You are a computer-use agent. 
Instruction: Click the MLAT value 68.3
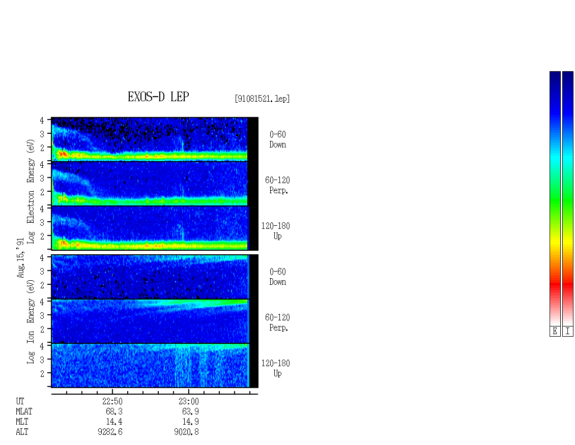point(114,411)
